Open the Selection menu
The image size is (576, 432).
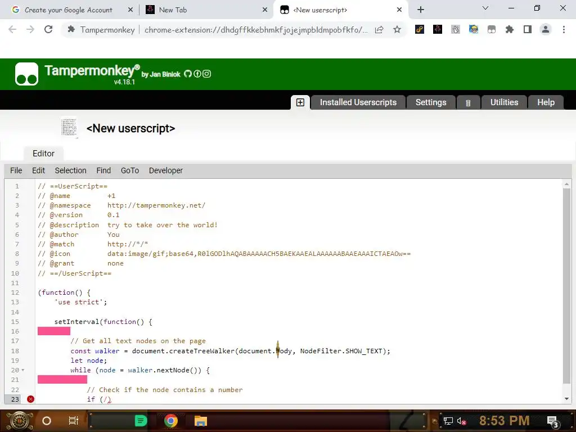[x=70, y=170]
